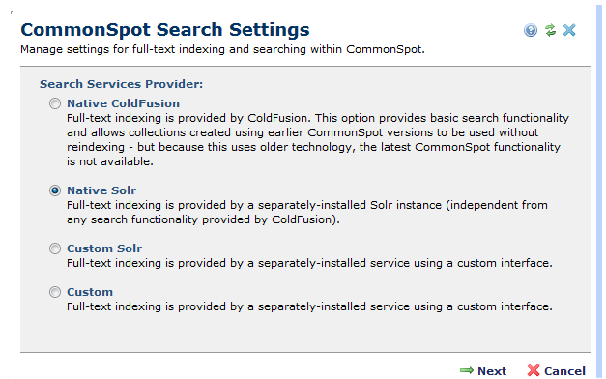Click the Native Solr label
Image resolution: width=606 pixels, height=379 pixels.
tap(101, 190)
